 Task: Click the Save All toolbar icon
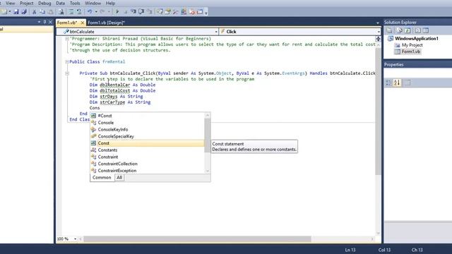click(x=24, y=12)
